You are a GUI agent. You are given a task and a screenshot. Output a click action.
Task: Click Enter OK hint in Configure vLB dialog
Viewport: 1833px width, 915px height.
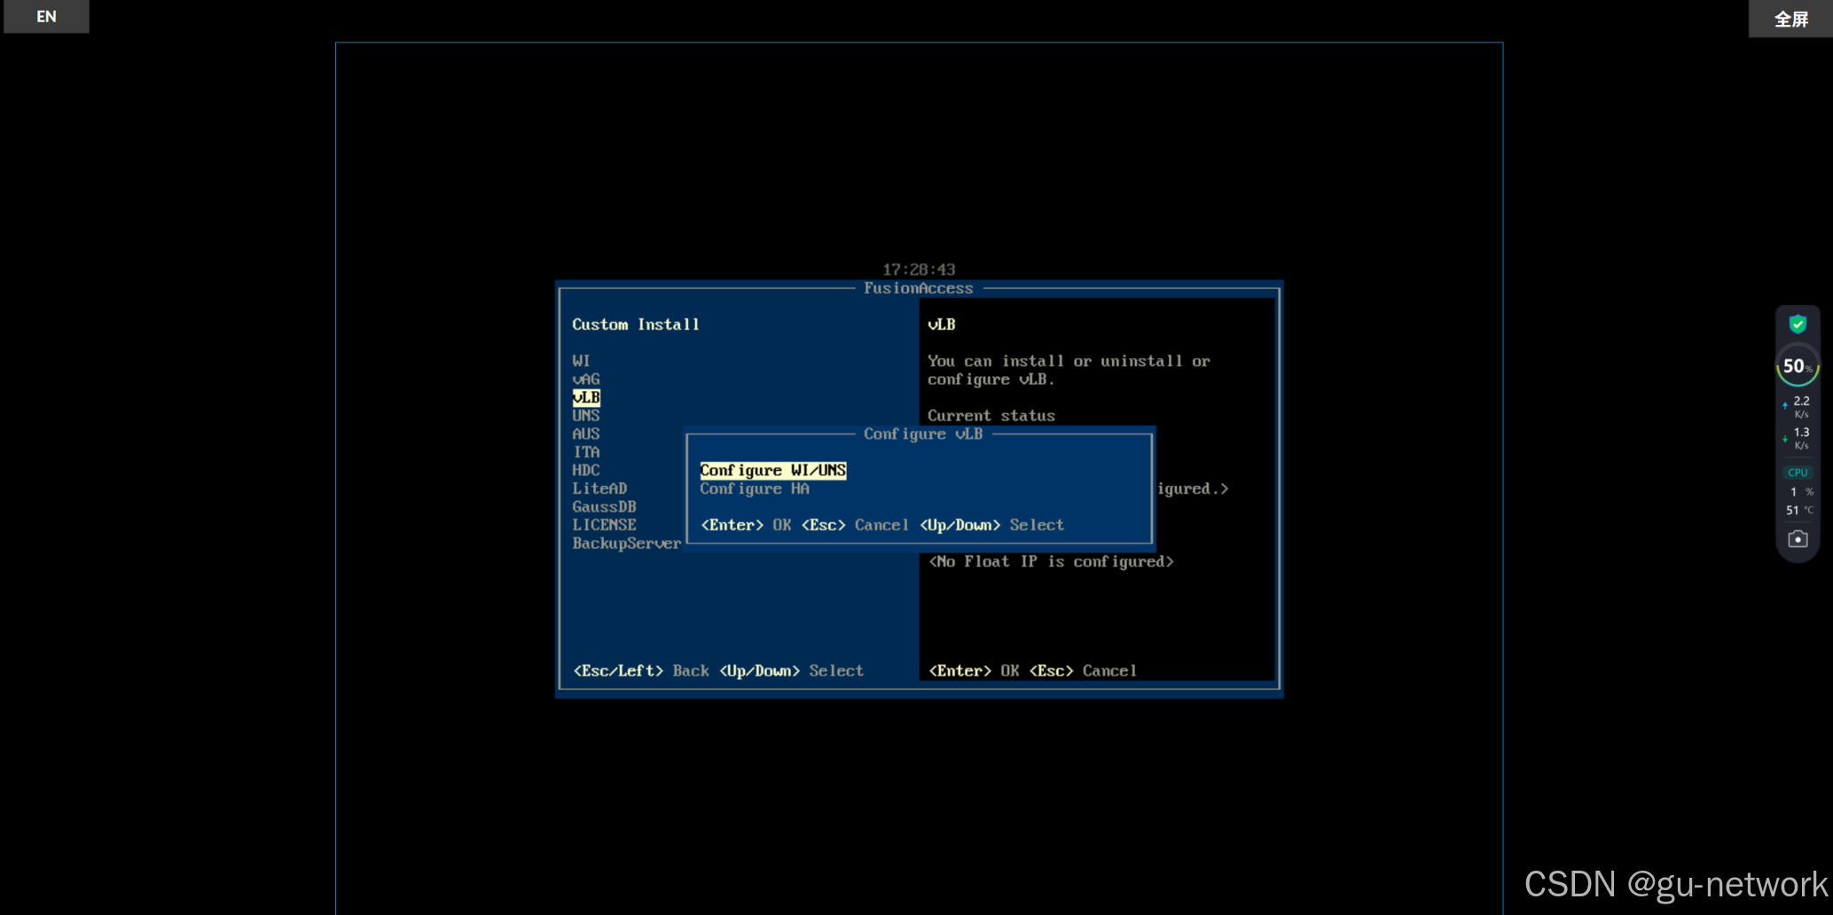[x=746, y=525]
